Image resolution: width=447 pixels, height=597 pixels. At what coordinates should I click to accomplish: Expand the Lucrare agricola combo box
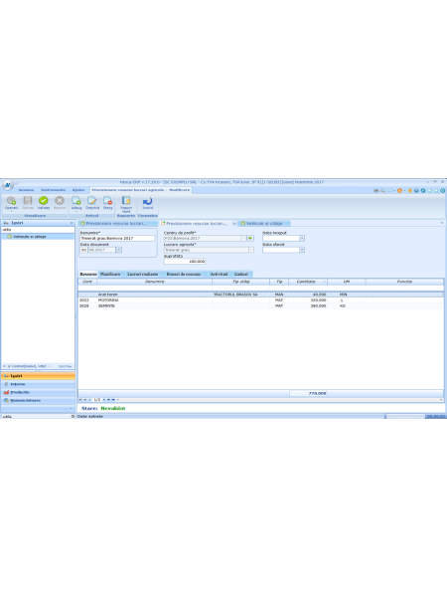pyautogui.click(x=251, y=250)
